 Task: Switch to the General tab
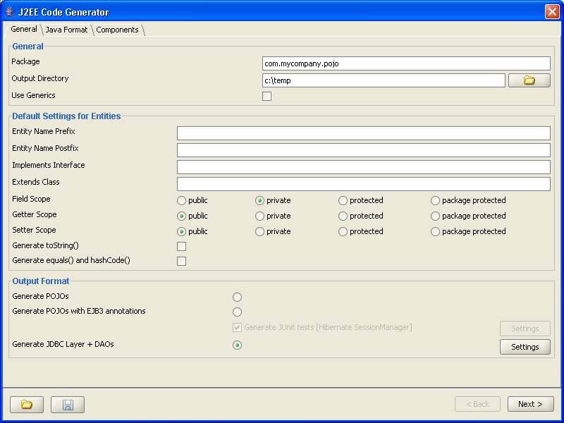click(24, 29)
